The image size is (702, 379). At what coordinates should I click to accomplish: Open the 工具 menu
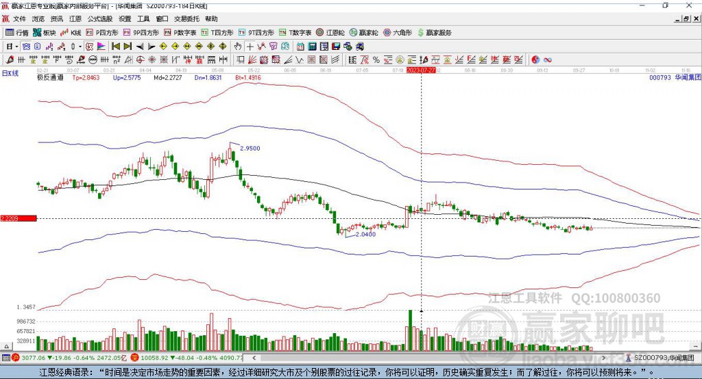143,18
